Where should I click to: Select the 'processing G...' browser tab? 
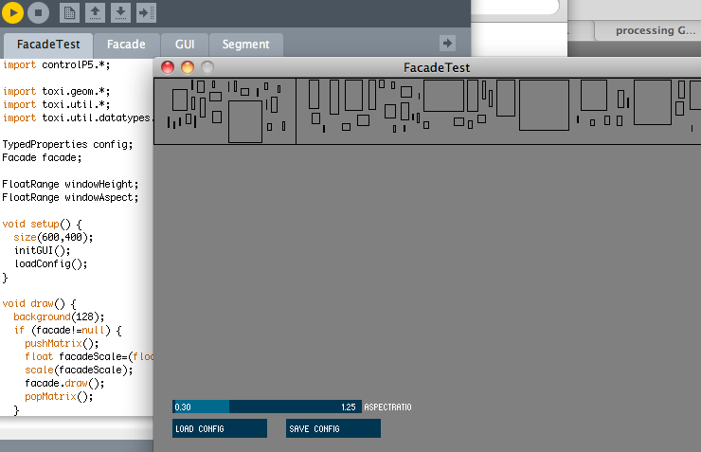click(655, 31)
